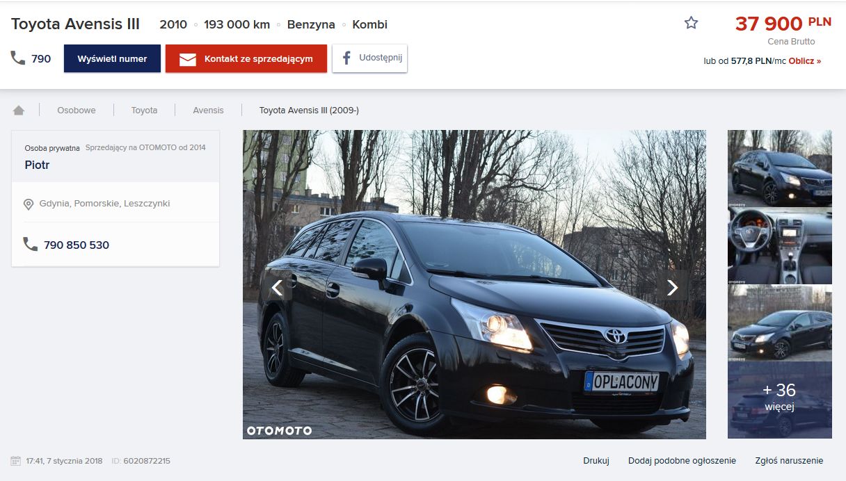
Task: Click 'Sprzedający na OTOMOTO od 2014' text
Action: [145, 147]
